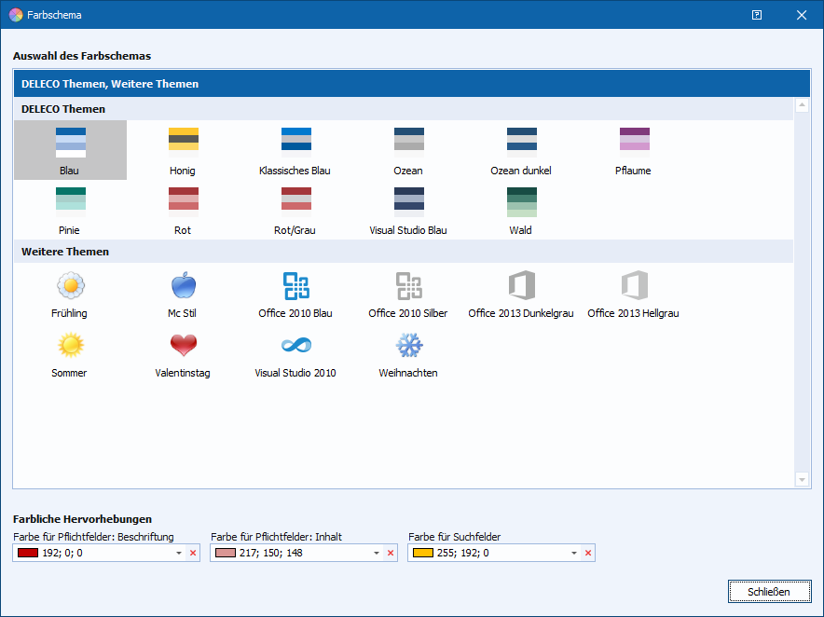824x617 pixels.
Task: Open Pflichtfelder Beschriftung color dropdown
Action: tap(178, 553)
